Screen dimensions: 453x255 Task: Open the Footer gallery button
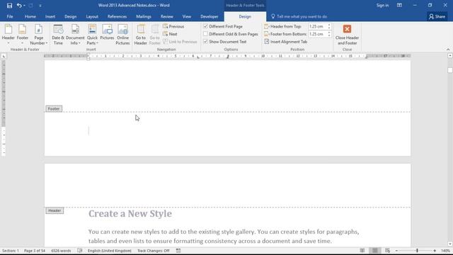tap(22, 35)
